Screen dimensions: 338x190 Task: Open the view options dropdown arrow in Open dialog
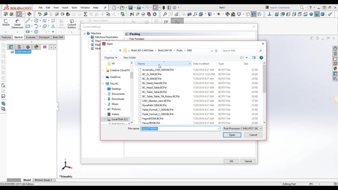pos(247,58)
